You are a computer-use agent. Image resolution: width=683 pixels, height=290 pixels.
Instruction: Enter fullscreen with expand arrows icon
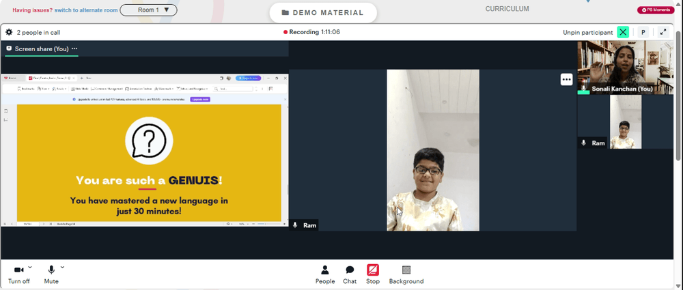[663, 32]
